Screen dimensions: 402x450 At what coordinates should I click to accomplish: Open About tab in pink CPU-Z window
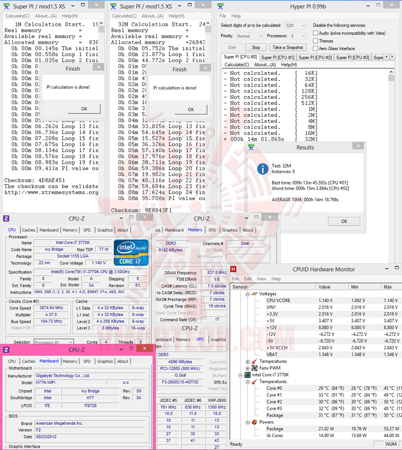pyautogui.click(x=123, y=361)
